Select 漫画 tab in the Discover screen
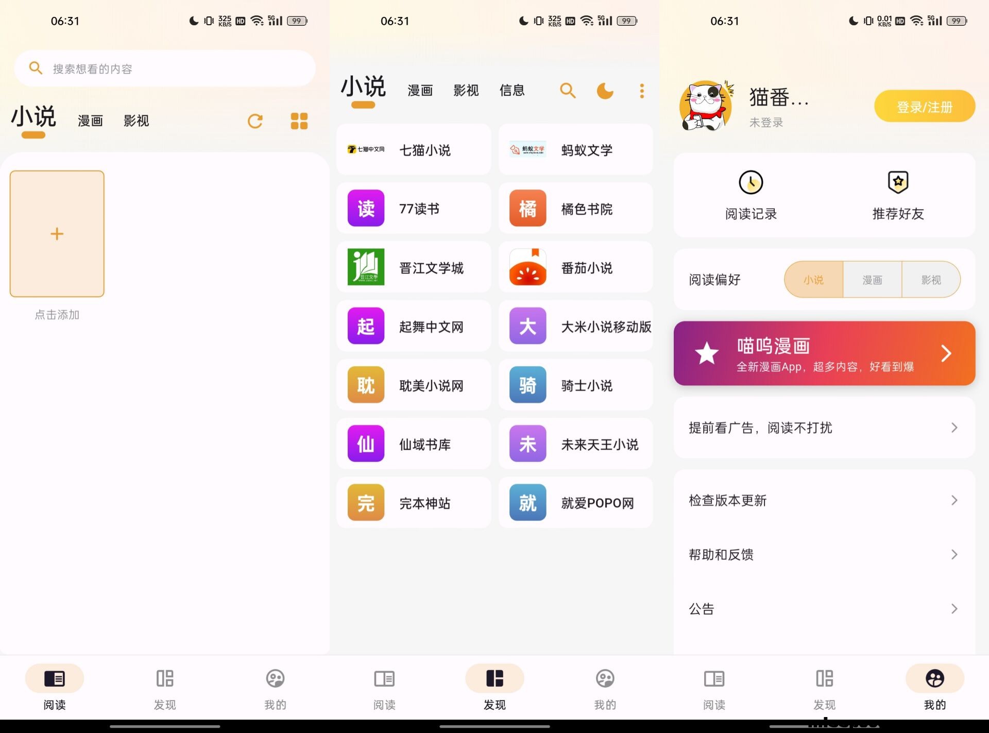989x733 pixels. (x=420, y=91)
